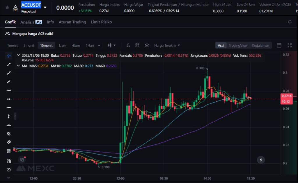
Task: Click the lightning quick-order button
Action: click(x=261, y=160)
